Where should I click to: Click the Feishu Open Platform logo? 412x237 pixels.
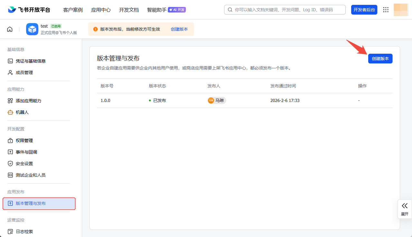point(29,10)
